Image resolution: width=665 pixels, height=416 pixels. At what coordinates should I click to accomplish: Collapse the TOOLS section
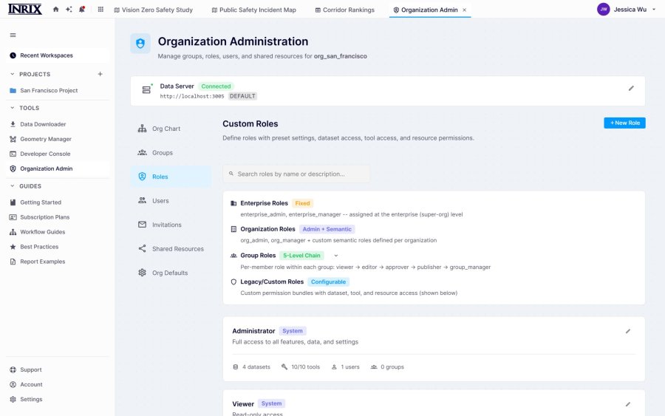(x=13, y=108)
